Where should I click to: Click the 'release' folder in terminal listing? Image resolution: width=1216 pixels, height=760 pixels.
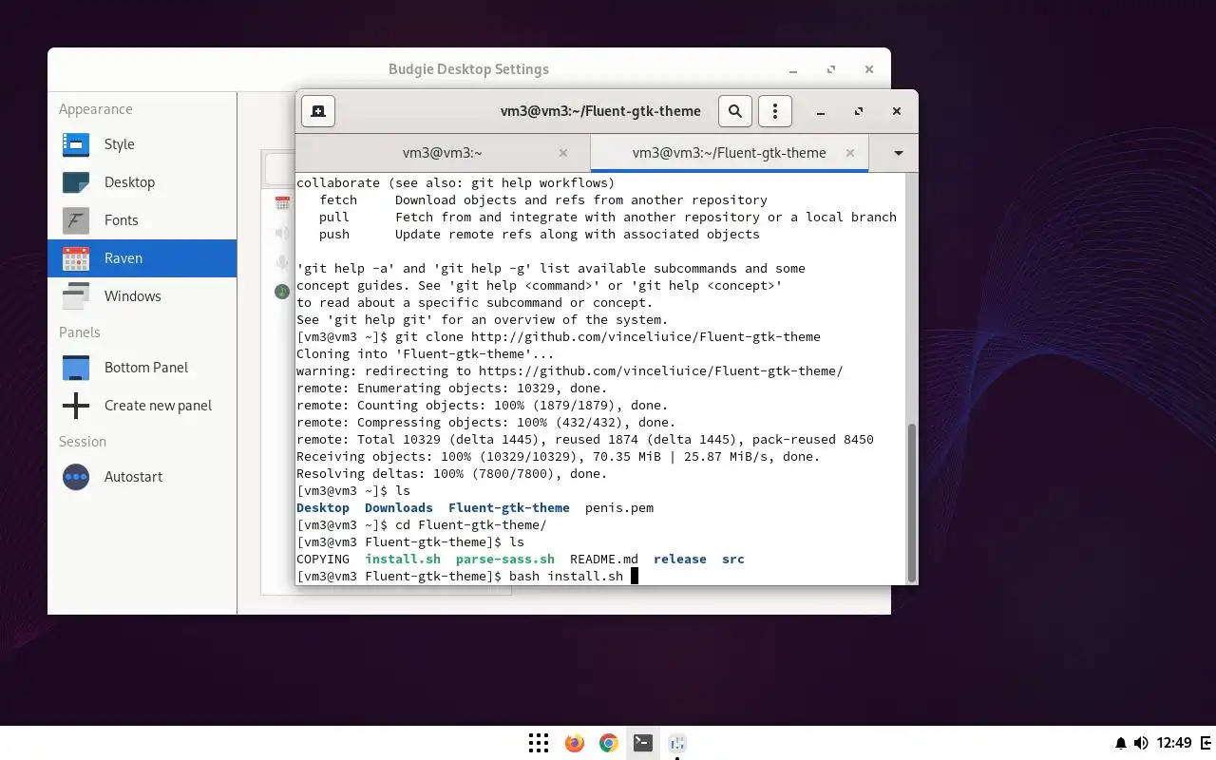680,559
